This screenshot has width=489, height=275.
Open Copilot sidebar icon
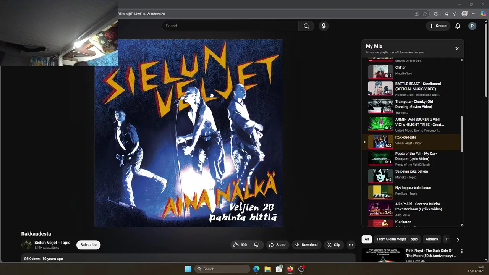pyautogui.click(x=483, y=14)
